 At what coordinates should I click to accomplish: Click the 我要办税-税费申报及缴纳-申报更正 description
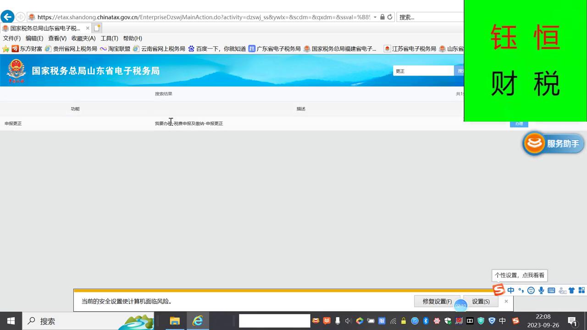click(189, 123)
